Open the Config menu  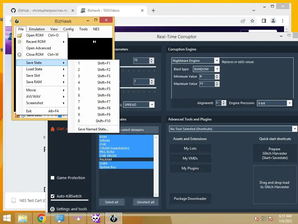pyautogui.click(x=68, y=29)
